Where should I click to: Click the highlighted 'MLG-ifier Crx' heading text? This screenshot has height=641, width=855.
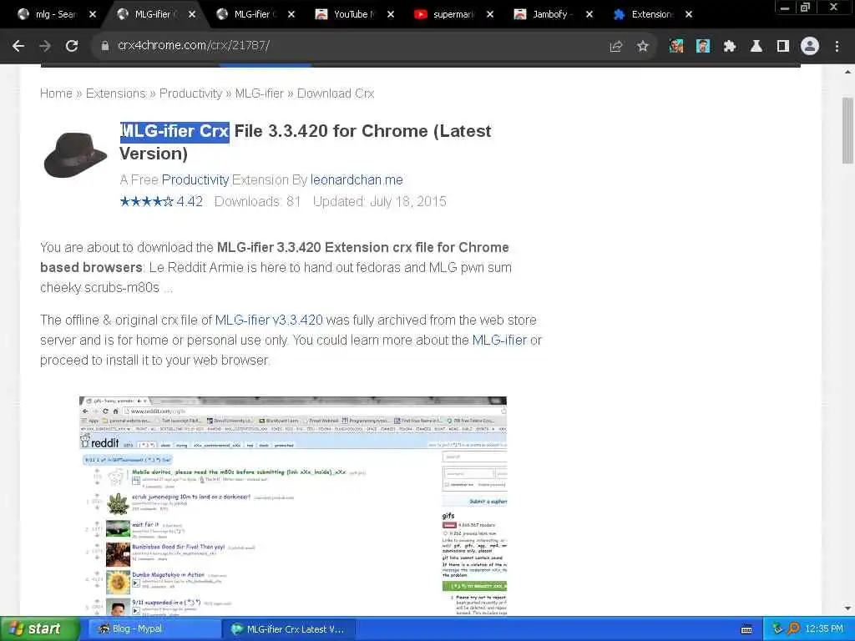175,131
